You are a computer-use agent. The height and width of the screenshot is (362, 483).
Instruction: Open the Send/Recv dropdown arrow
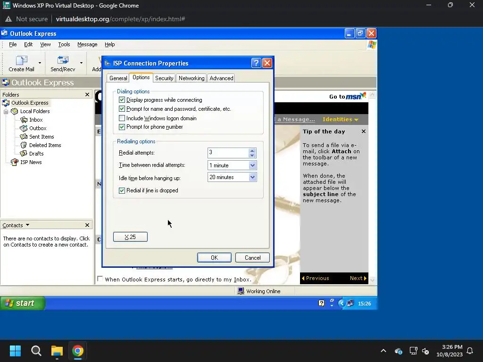(81, 63)
